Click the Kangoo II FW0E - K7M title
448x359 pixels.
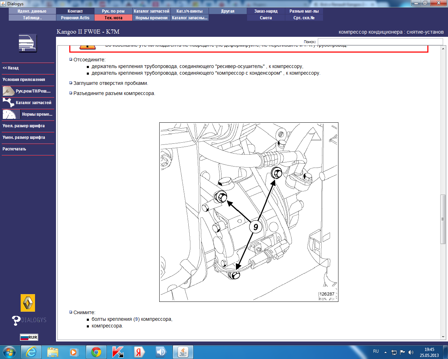point(88,32)
